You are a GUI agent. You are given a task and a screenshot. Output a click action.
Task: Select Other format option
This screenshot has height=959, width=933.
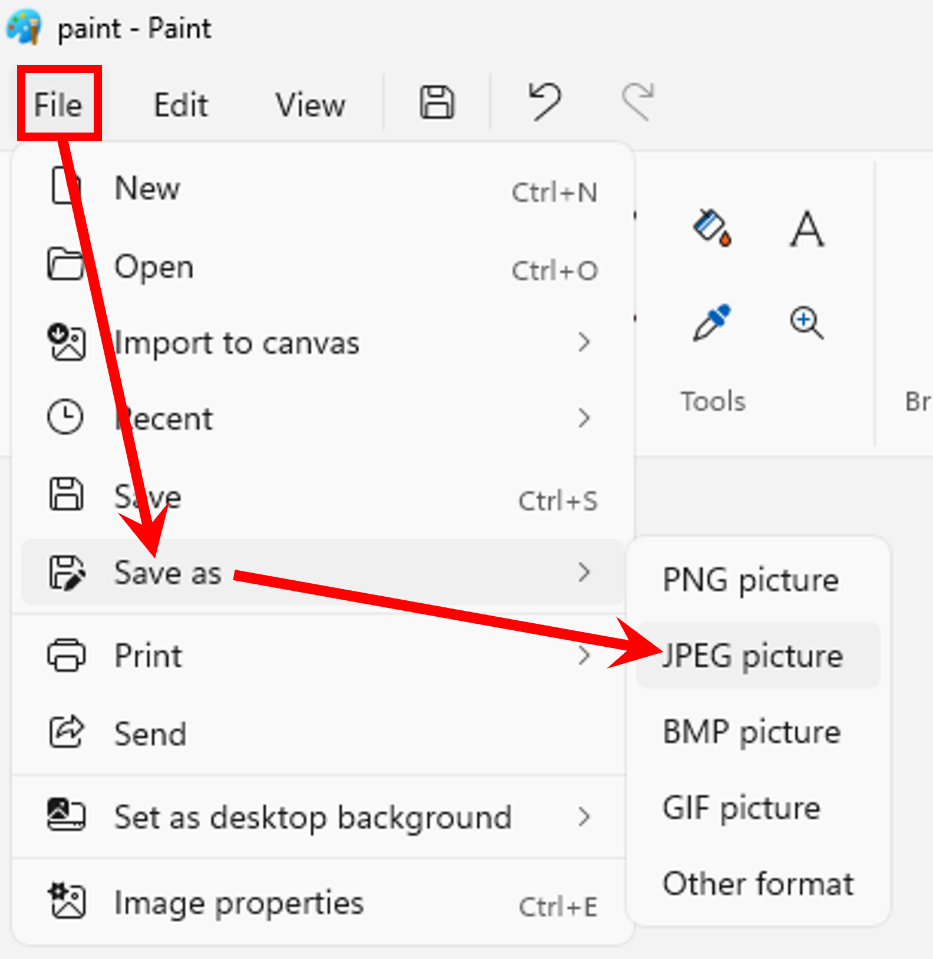point(758,884)
